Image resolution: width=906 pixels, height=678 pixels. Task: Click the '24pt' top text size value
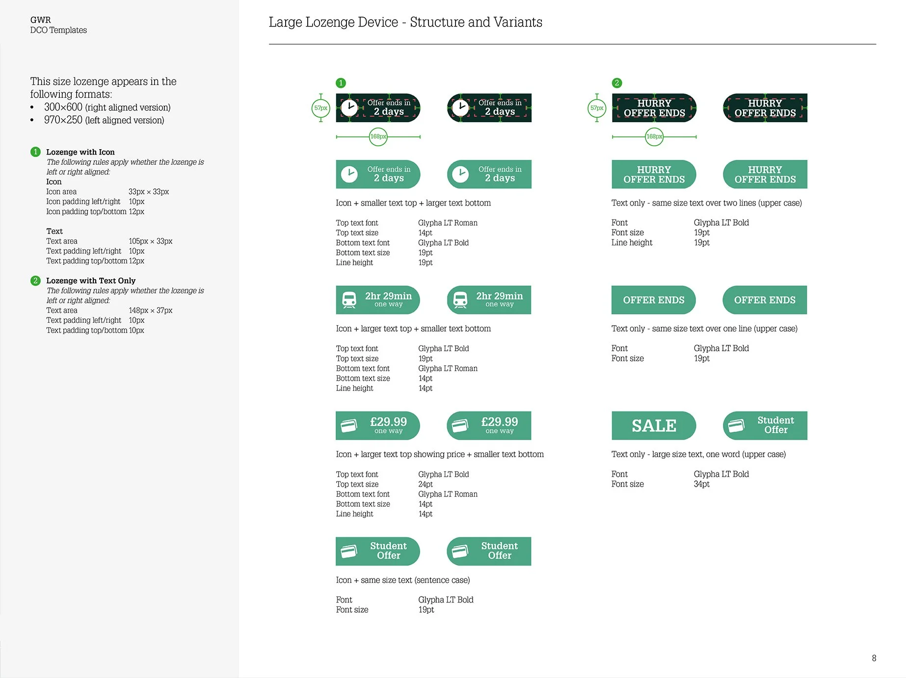[426, 484]
